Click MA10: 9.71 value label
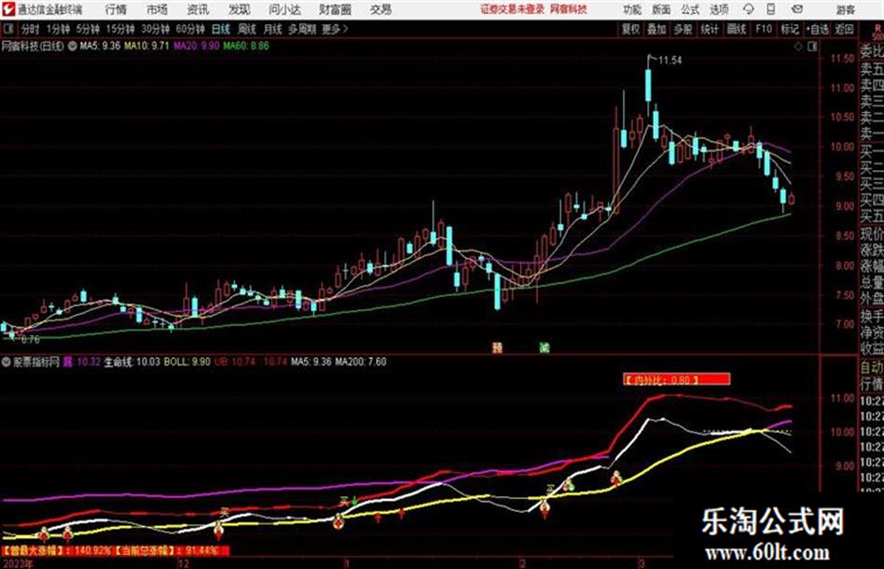 pos(147,46)
